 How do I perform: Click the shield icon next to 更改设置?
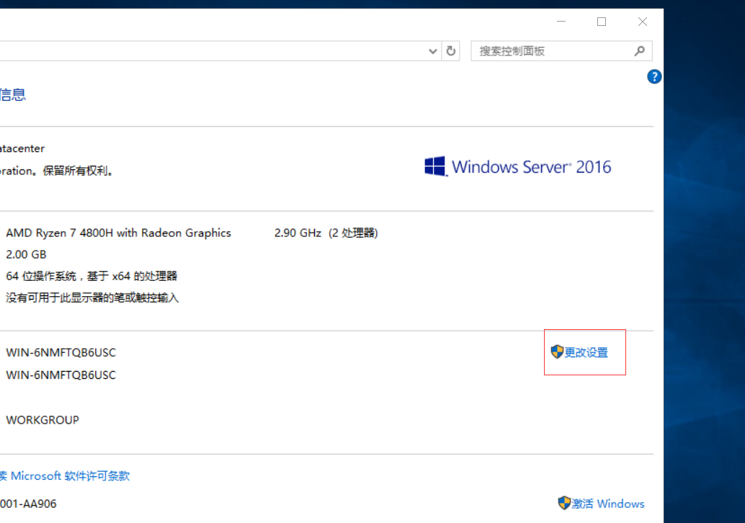pos(557,352)
